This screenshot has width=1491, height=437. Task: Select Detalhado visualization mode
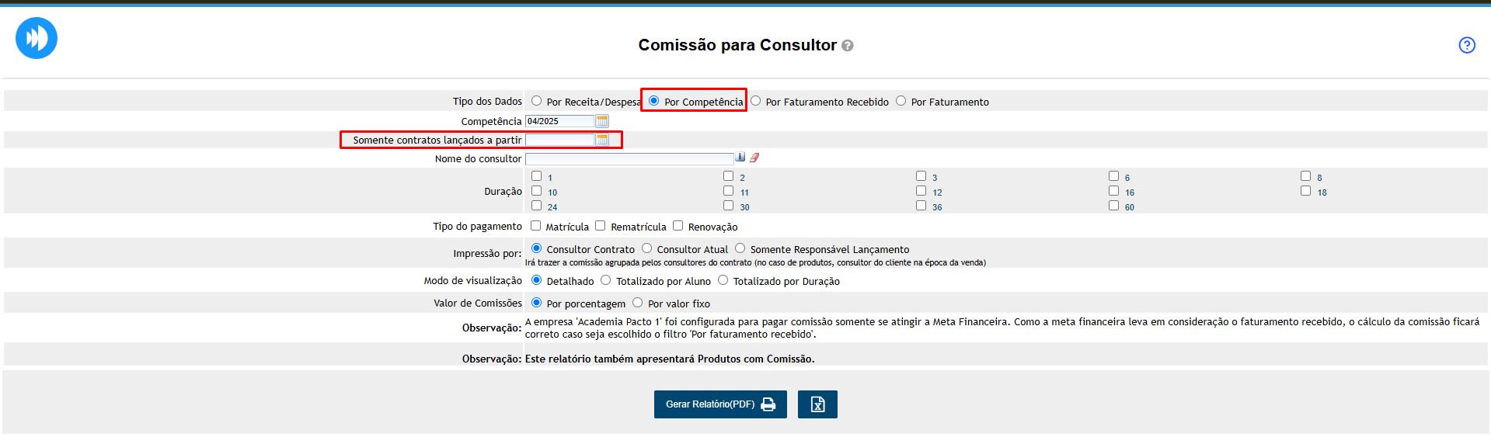click(x=536, y=280)
